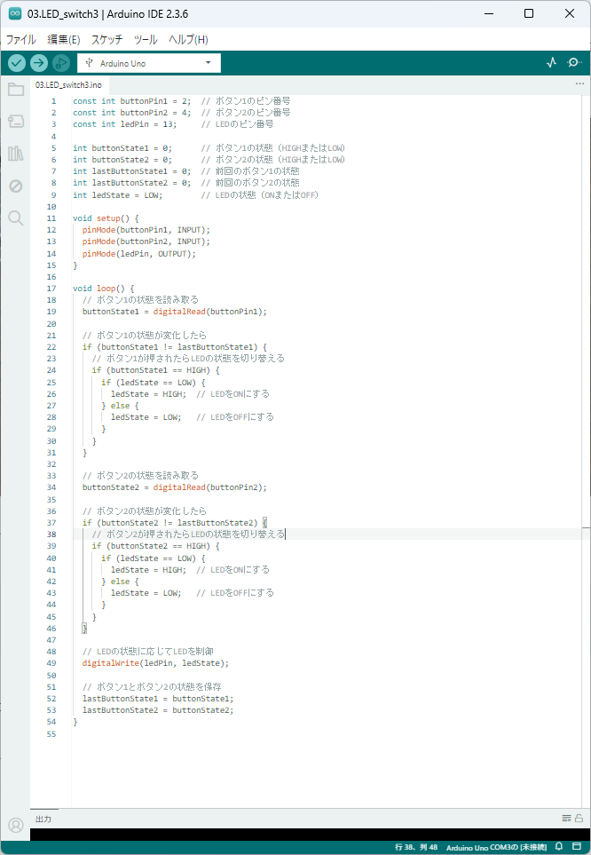Minimize the Arduino IDE window
This screenshot has width=591, height=855.
click(x=488, y=13)
